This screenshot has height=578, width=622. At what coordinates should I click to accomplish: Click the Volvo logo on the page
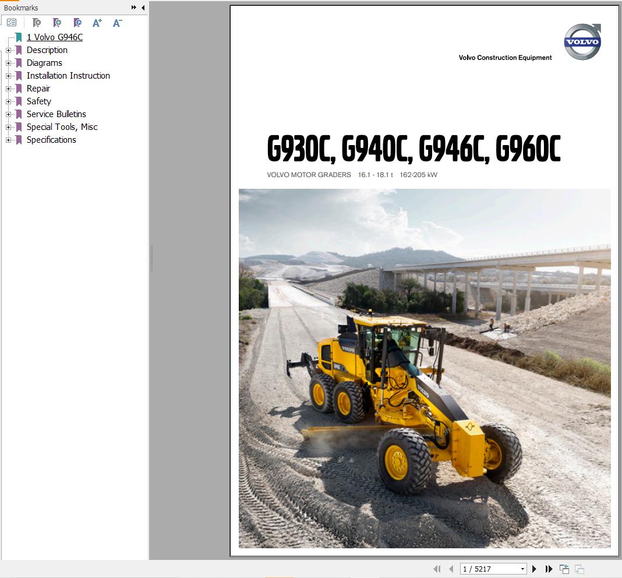582,42
